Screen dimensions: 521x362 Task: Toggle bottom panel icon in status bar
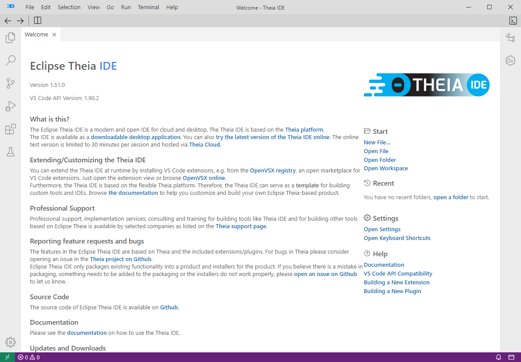[511, 357]
